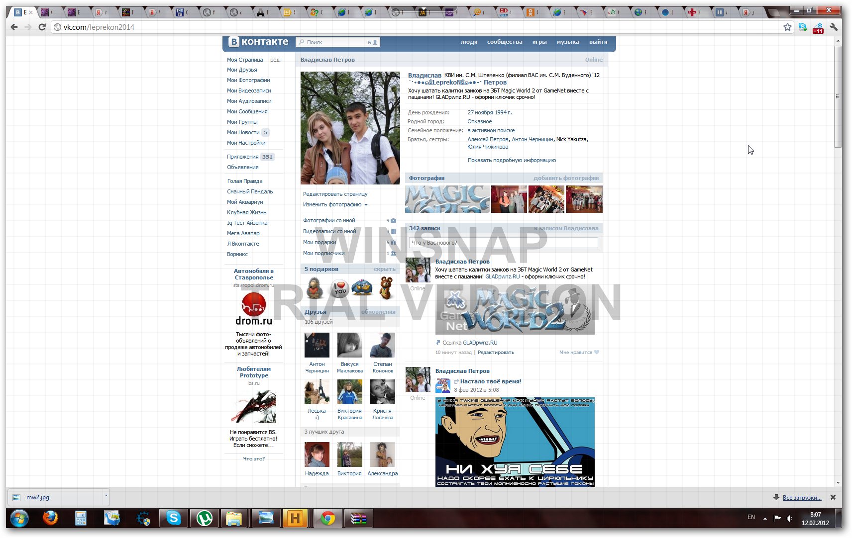Open uTorrent from the Windows taskbar
Viewport: 852px width, 538px height.
pyautogui.click(x=204, y=519)
